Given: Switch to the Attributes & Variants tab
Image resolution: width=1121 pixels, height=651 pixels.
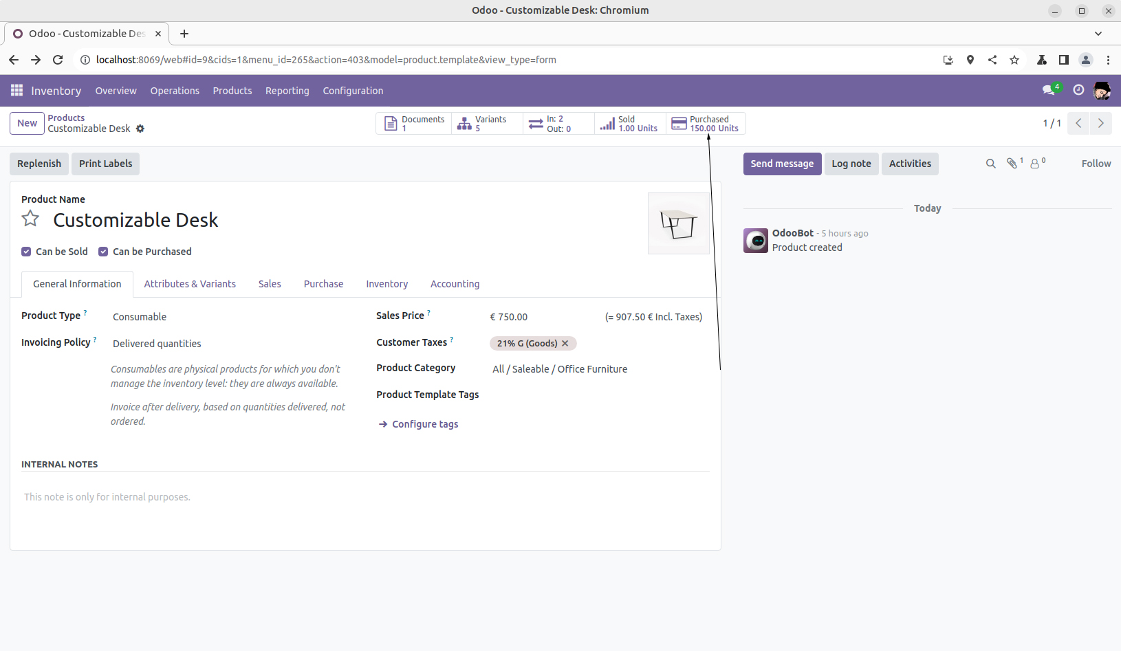Looking at the screenshot, I should (190, 284).
